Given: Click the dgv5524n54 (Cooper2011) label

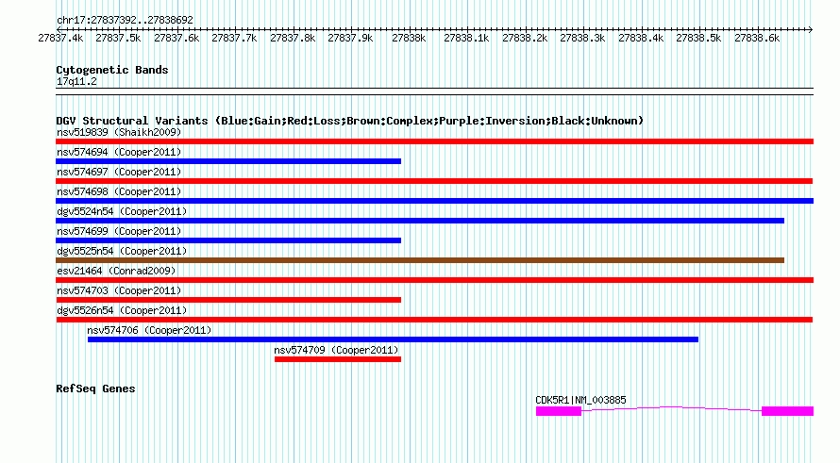Looking at the screenshot, I should point(122,211).
